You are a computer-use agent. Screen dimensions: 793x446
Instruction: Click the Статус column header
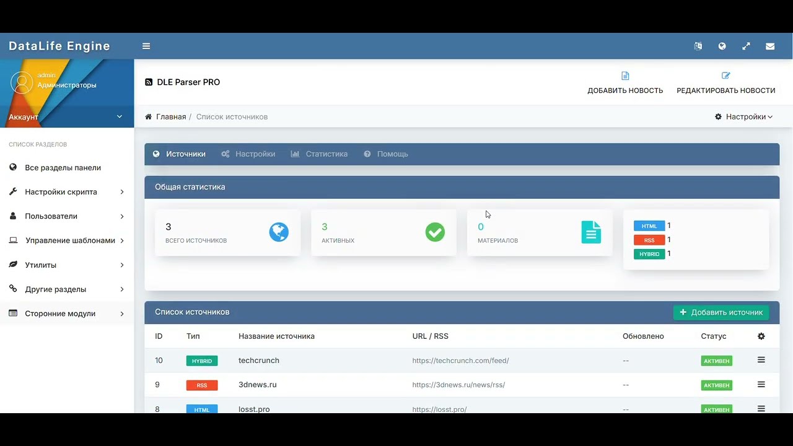pyautogui.click(x=714, y=336)
